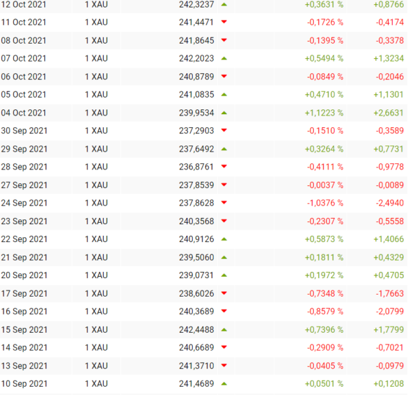Click the change value -0,7021
410x395 pixels.
[389, 347]
